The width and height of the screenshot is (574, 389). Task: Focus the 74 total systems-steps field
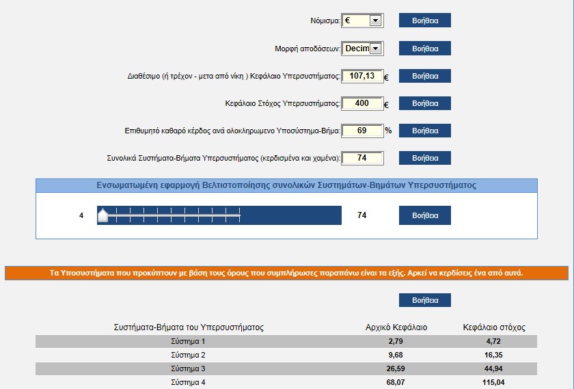point(362,158)
